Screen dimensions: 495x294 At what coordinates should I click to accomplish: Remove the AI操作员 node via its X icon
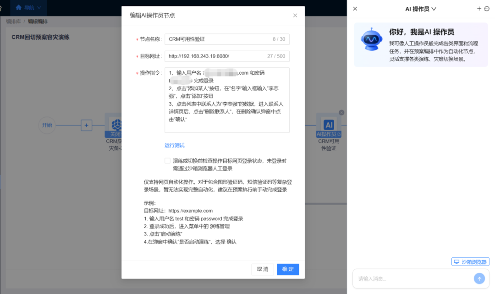coord(341,112)
